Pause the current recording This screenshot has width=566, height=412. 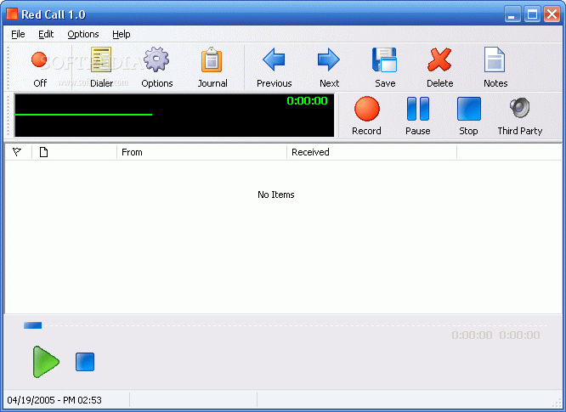(x=417, y=116)
